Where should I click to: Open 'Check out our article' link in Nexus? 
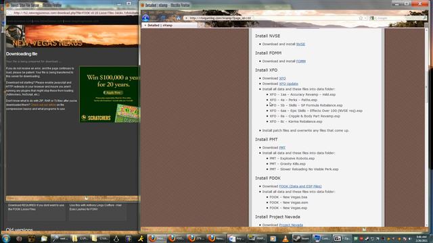[43, 105]
